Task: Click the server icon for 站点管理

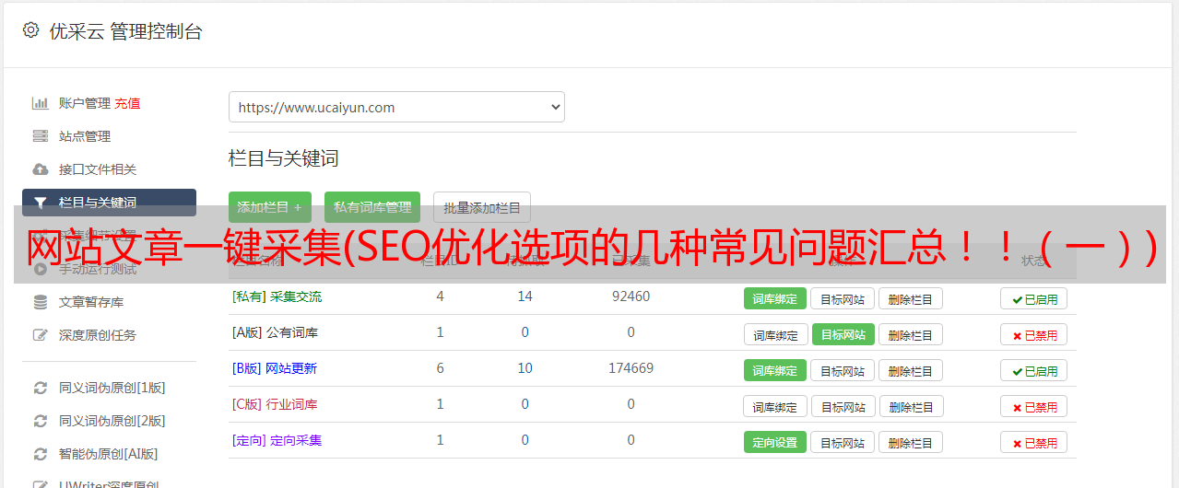Action: (41, 136)
